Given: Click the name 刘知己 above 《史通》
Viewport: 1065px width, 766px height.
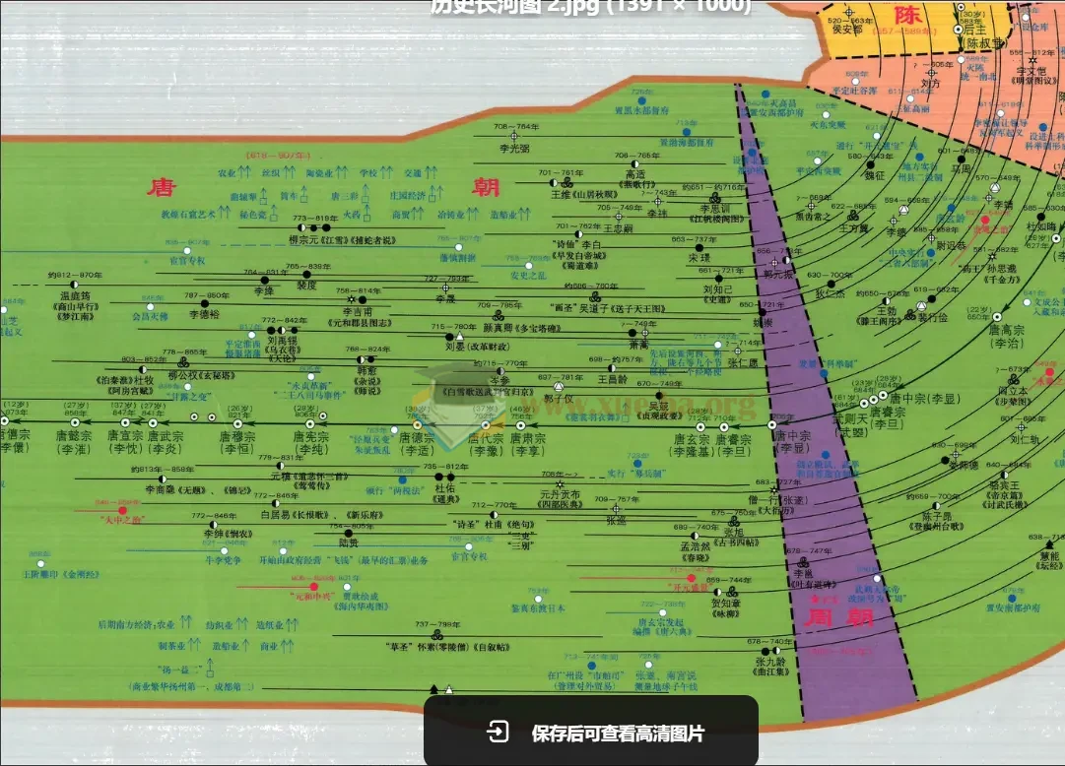Looking at the screenshot, I should click(x=717, y=289).
